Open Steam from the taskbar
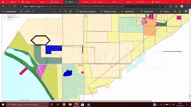 [x=89, y=104]
